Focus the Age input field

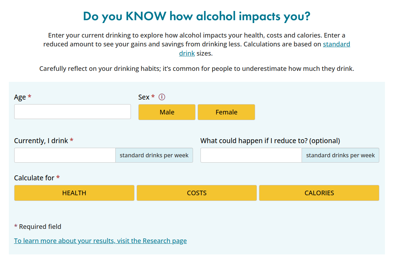pos(72,112)
